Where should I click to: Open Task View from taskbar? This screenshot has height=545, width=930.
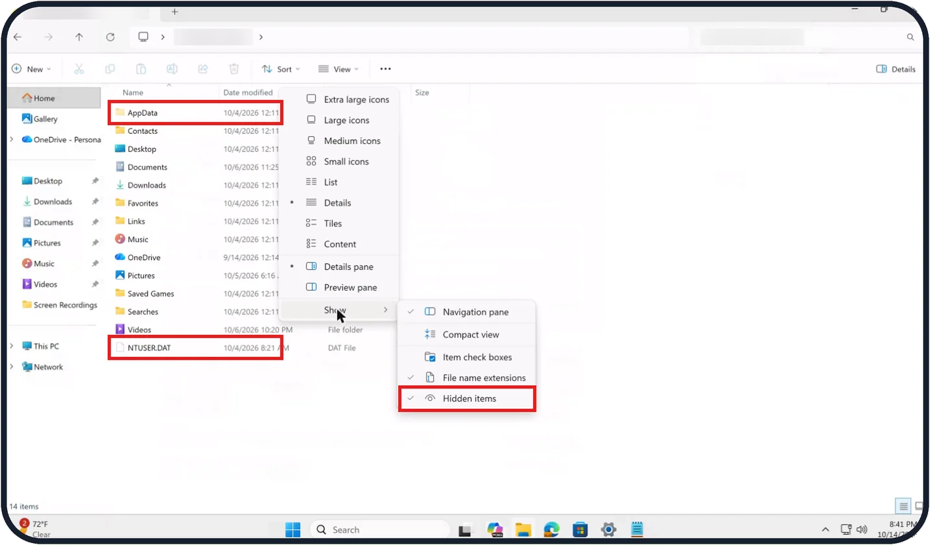click(465, 530)
